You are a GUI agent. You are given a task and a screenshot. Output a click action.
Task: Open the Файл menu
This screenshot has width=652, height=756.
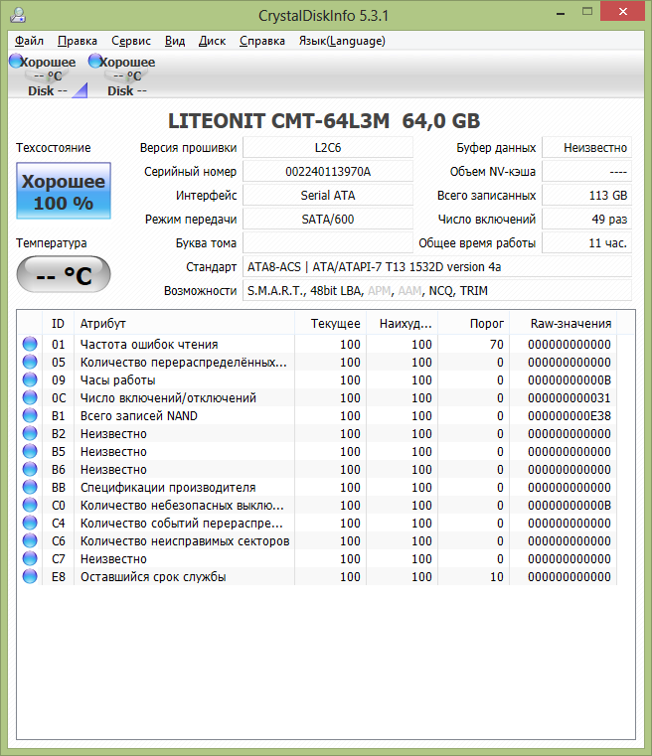pos(30,41)
